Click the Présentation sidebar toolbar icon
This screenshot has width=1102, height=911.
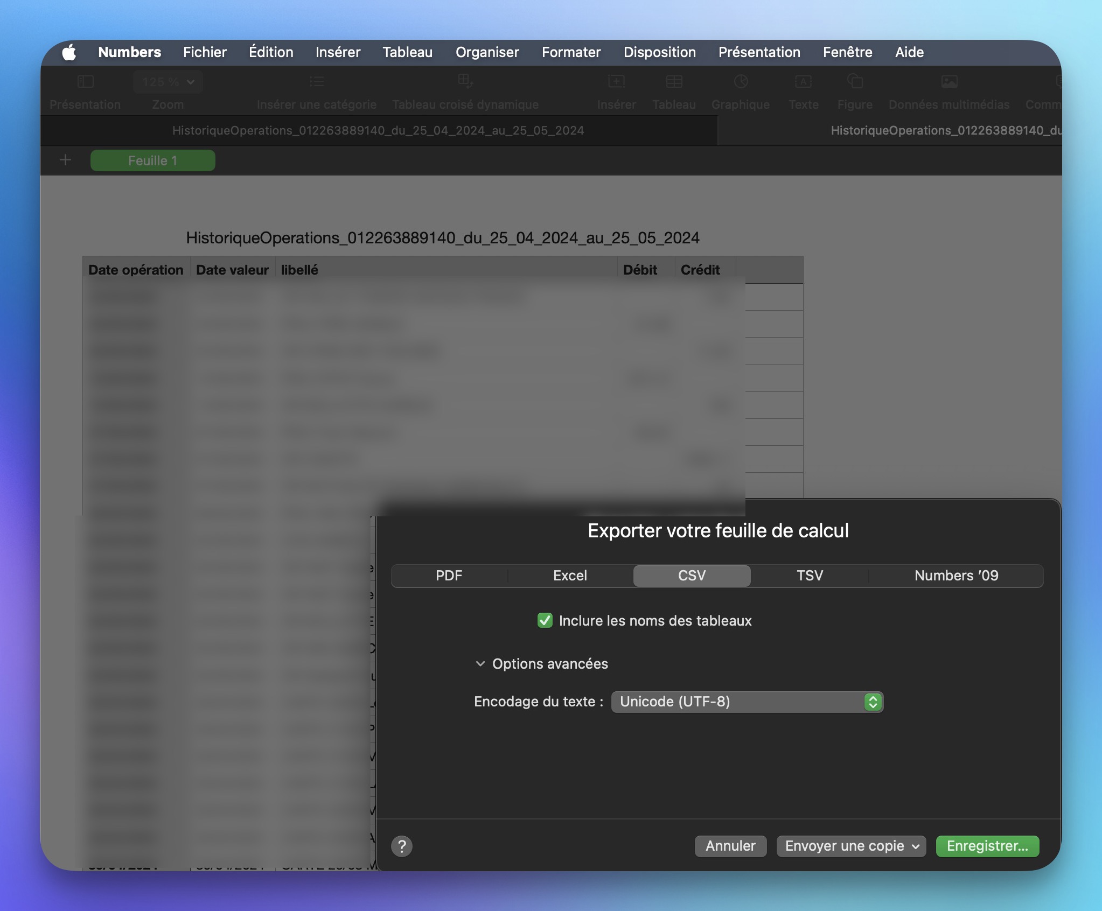pos(85,82)
